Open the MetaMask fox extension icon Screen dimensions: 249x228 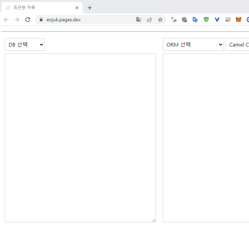pyautogui.click(x=239, y=20)
